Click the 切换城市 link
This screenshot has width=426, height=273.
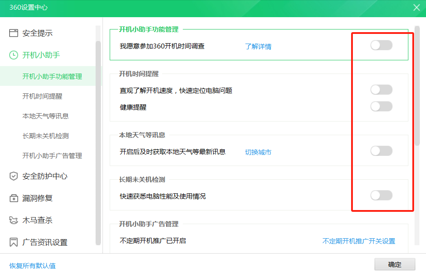pos(258,152)
